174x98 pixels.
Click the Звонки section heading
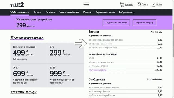click(94, 32)
